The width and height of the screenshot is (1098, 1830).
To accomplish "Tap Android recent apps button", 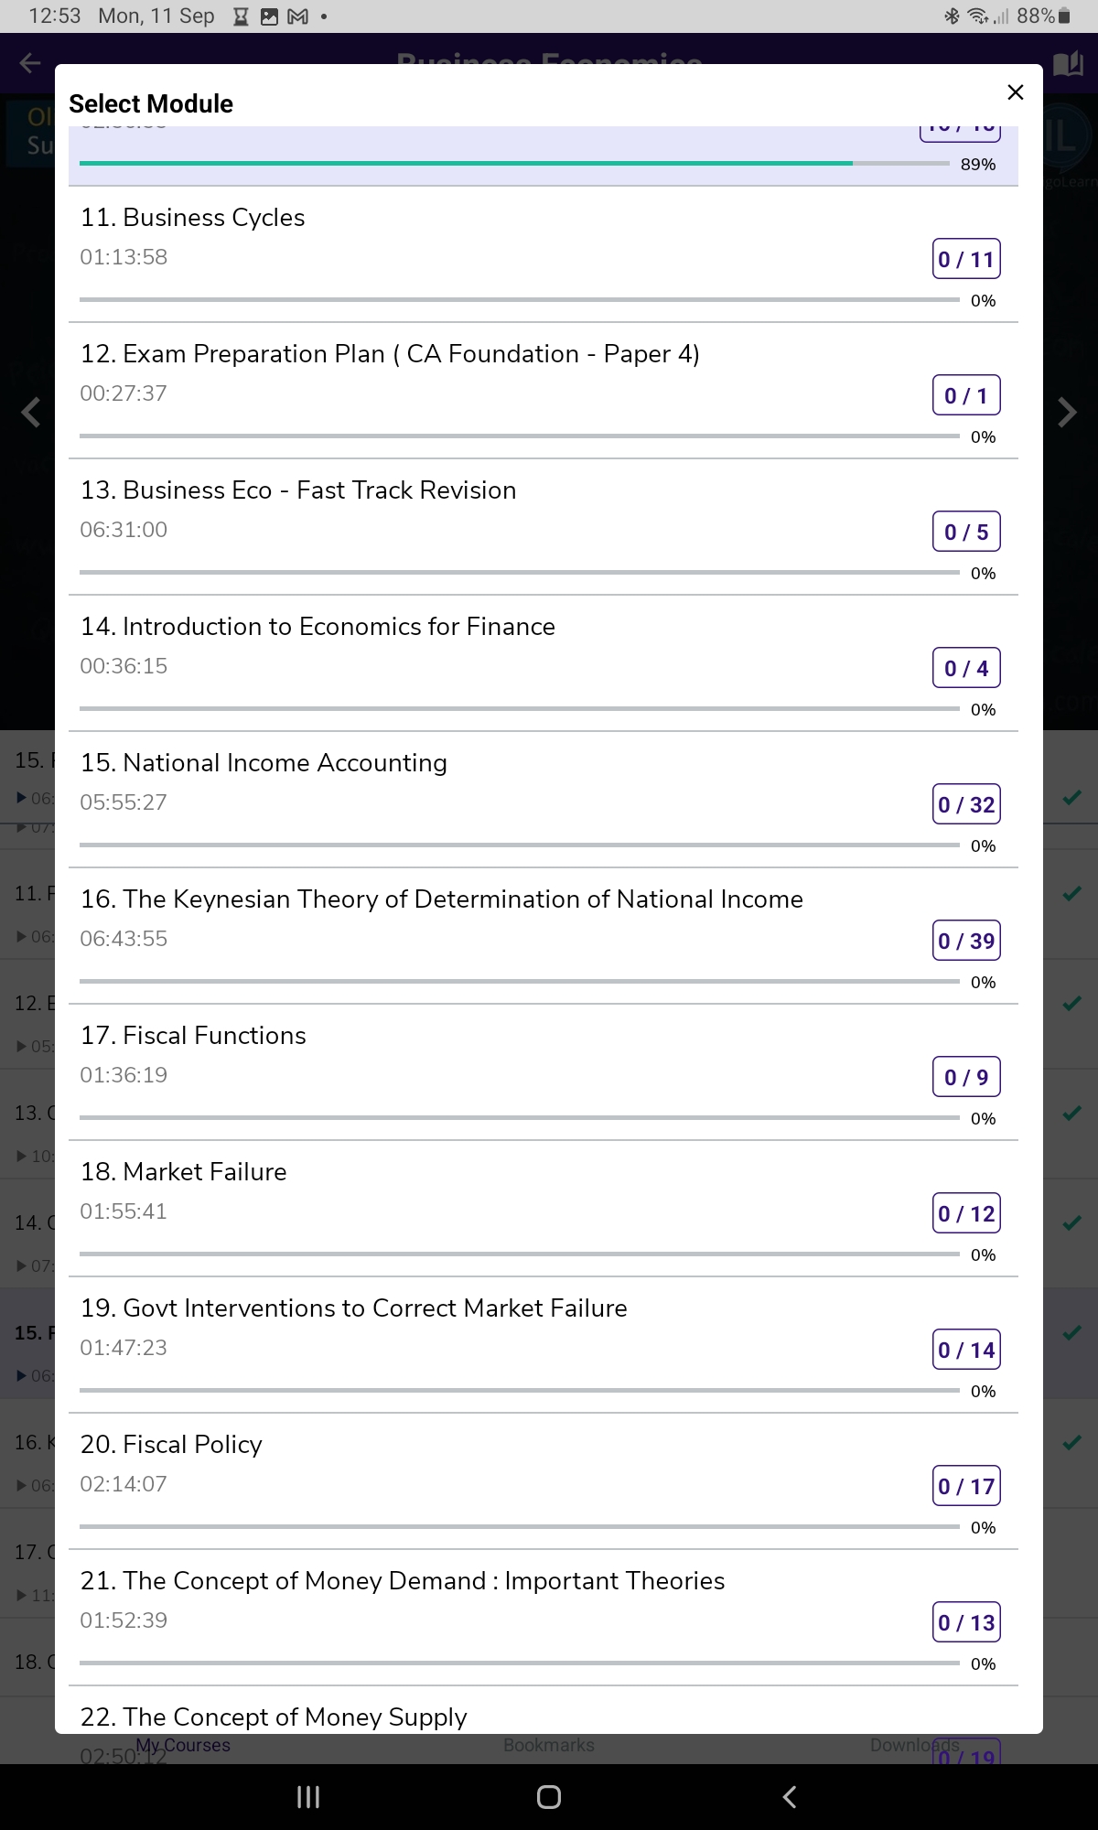I will (308, 1797).
